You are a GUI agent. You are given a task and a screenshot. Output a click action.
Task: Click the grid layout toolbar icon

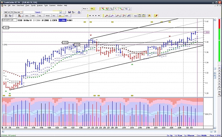(x=140, y=16)
